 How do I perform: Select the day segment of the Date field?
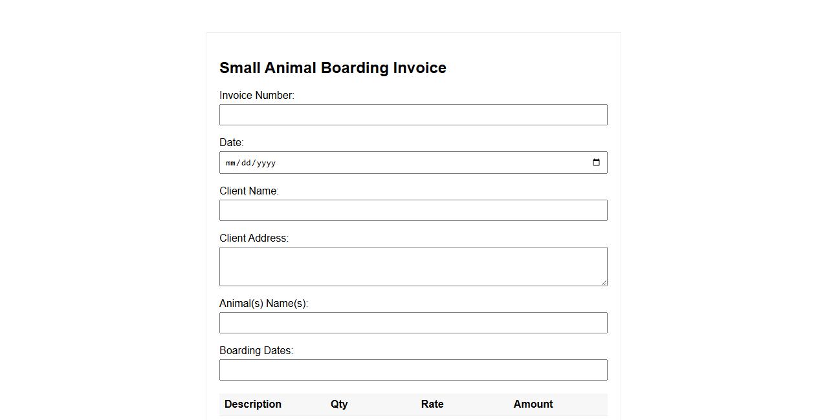point(247,163)
